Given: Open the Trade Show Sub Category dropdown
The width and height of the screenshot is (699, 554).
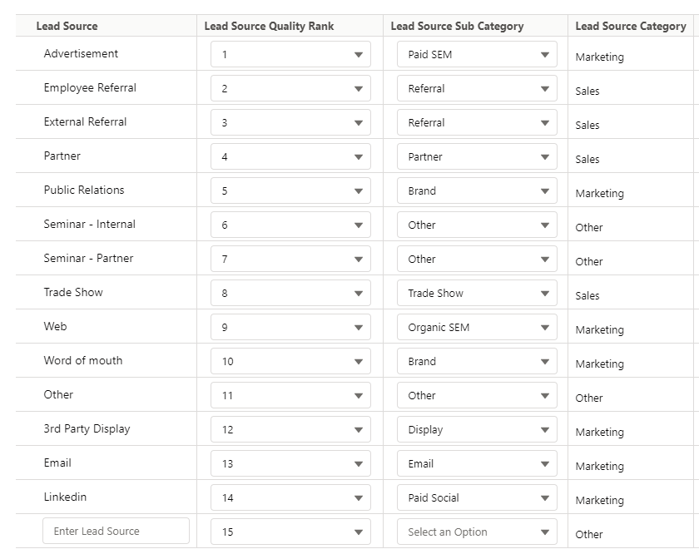Looking at the screenshot, I should (476, 294).
